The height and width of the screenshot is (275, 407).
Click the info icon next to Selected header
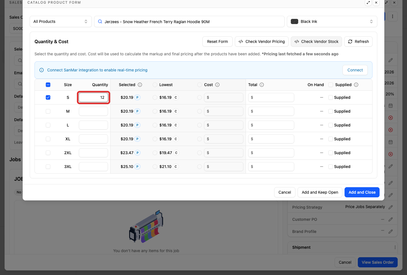click(140, 85)
